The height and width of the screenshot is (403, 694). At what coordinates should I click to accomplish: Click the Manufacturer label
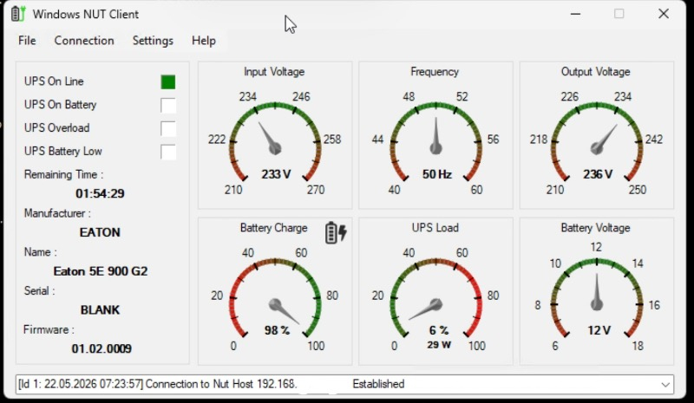(x=57, y=213)
